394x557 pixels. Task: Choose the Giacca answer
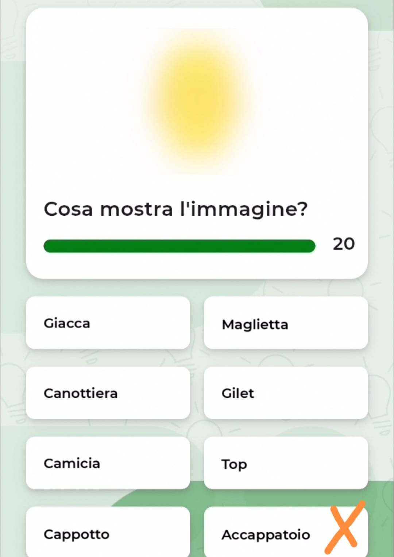tap(108, 323)
